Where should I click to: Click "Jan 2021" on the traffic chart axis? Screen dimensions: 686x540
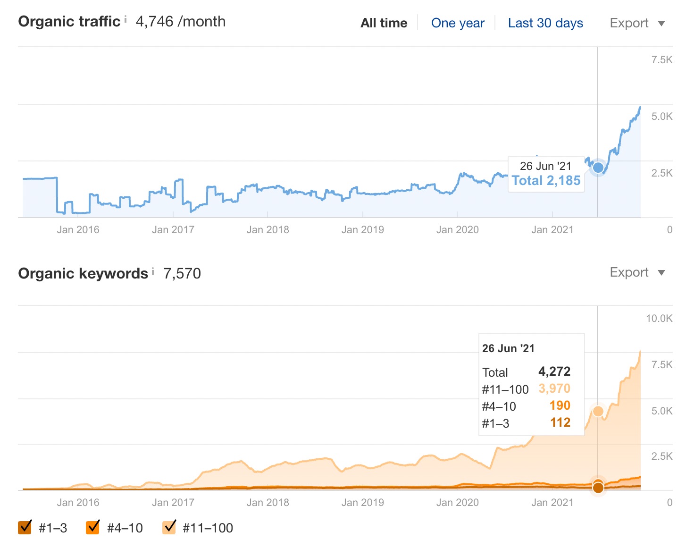pyautogui.click(x=552, y=230)
